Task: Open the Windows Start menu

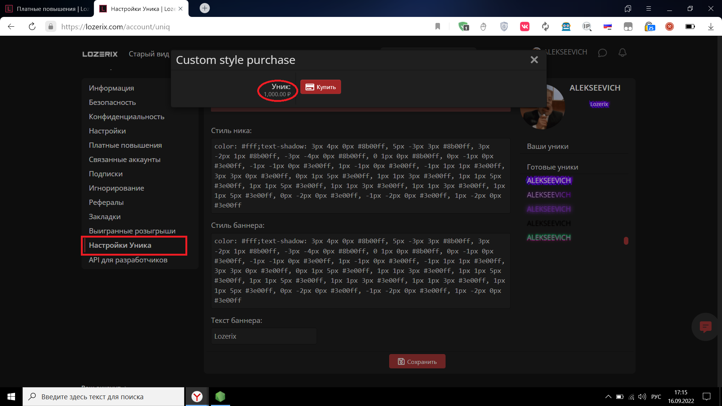Action: [11, 397]
